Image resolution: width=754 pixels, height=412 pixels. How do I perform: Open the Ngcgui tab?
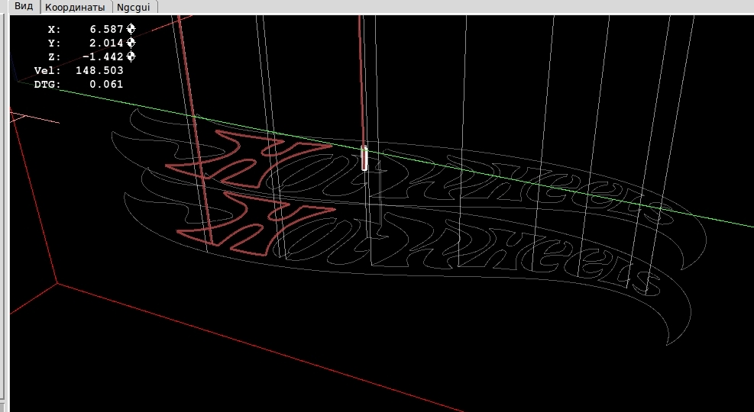point(134,7)
